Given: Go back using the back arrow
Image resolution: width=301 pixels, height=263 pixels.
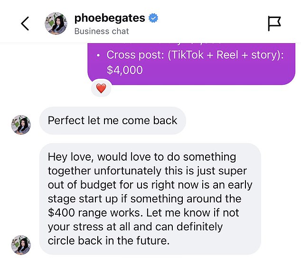Looking at the screenshot, I should coord(25,24).
